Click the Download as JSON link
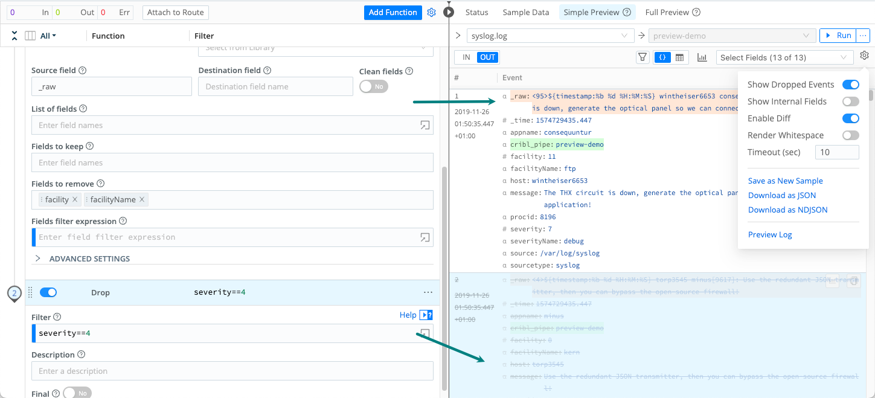 coord(781,195)
